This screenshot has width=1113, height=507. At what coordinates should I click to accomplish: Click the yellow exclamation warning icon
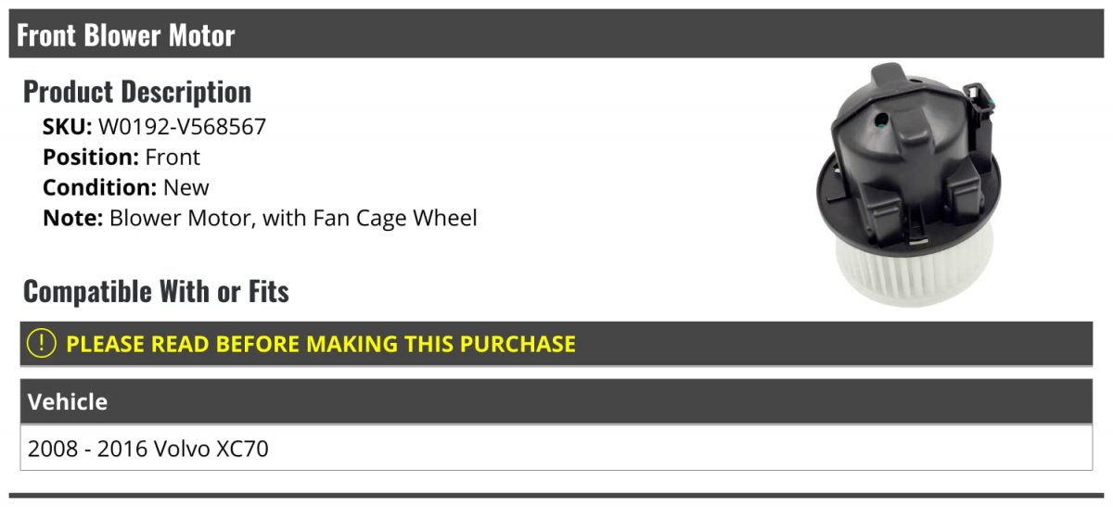[42, 344]
